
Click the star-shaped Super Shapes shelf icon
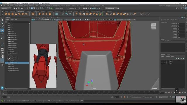click(x=40, y=14)
